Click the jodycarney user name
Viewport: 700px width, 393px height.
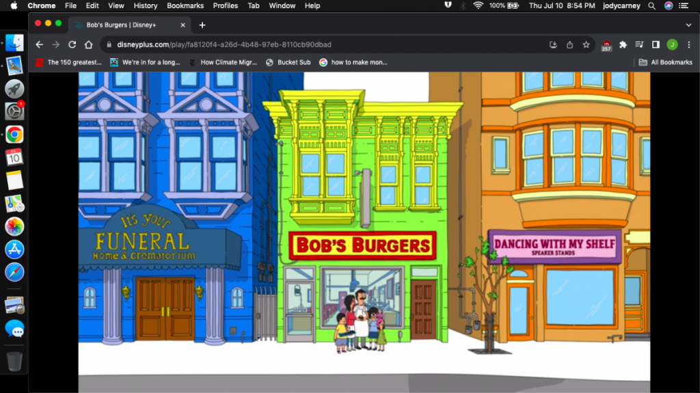click(621, 5)
